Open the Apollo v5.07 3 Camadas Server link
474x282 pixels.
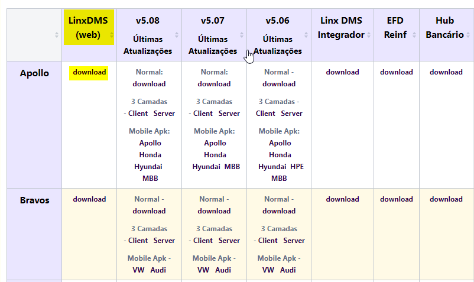(x=229, y=114)
